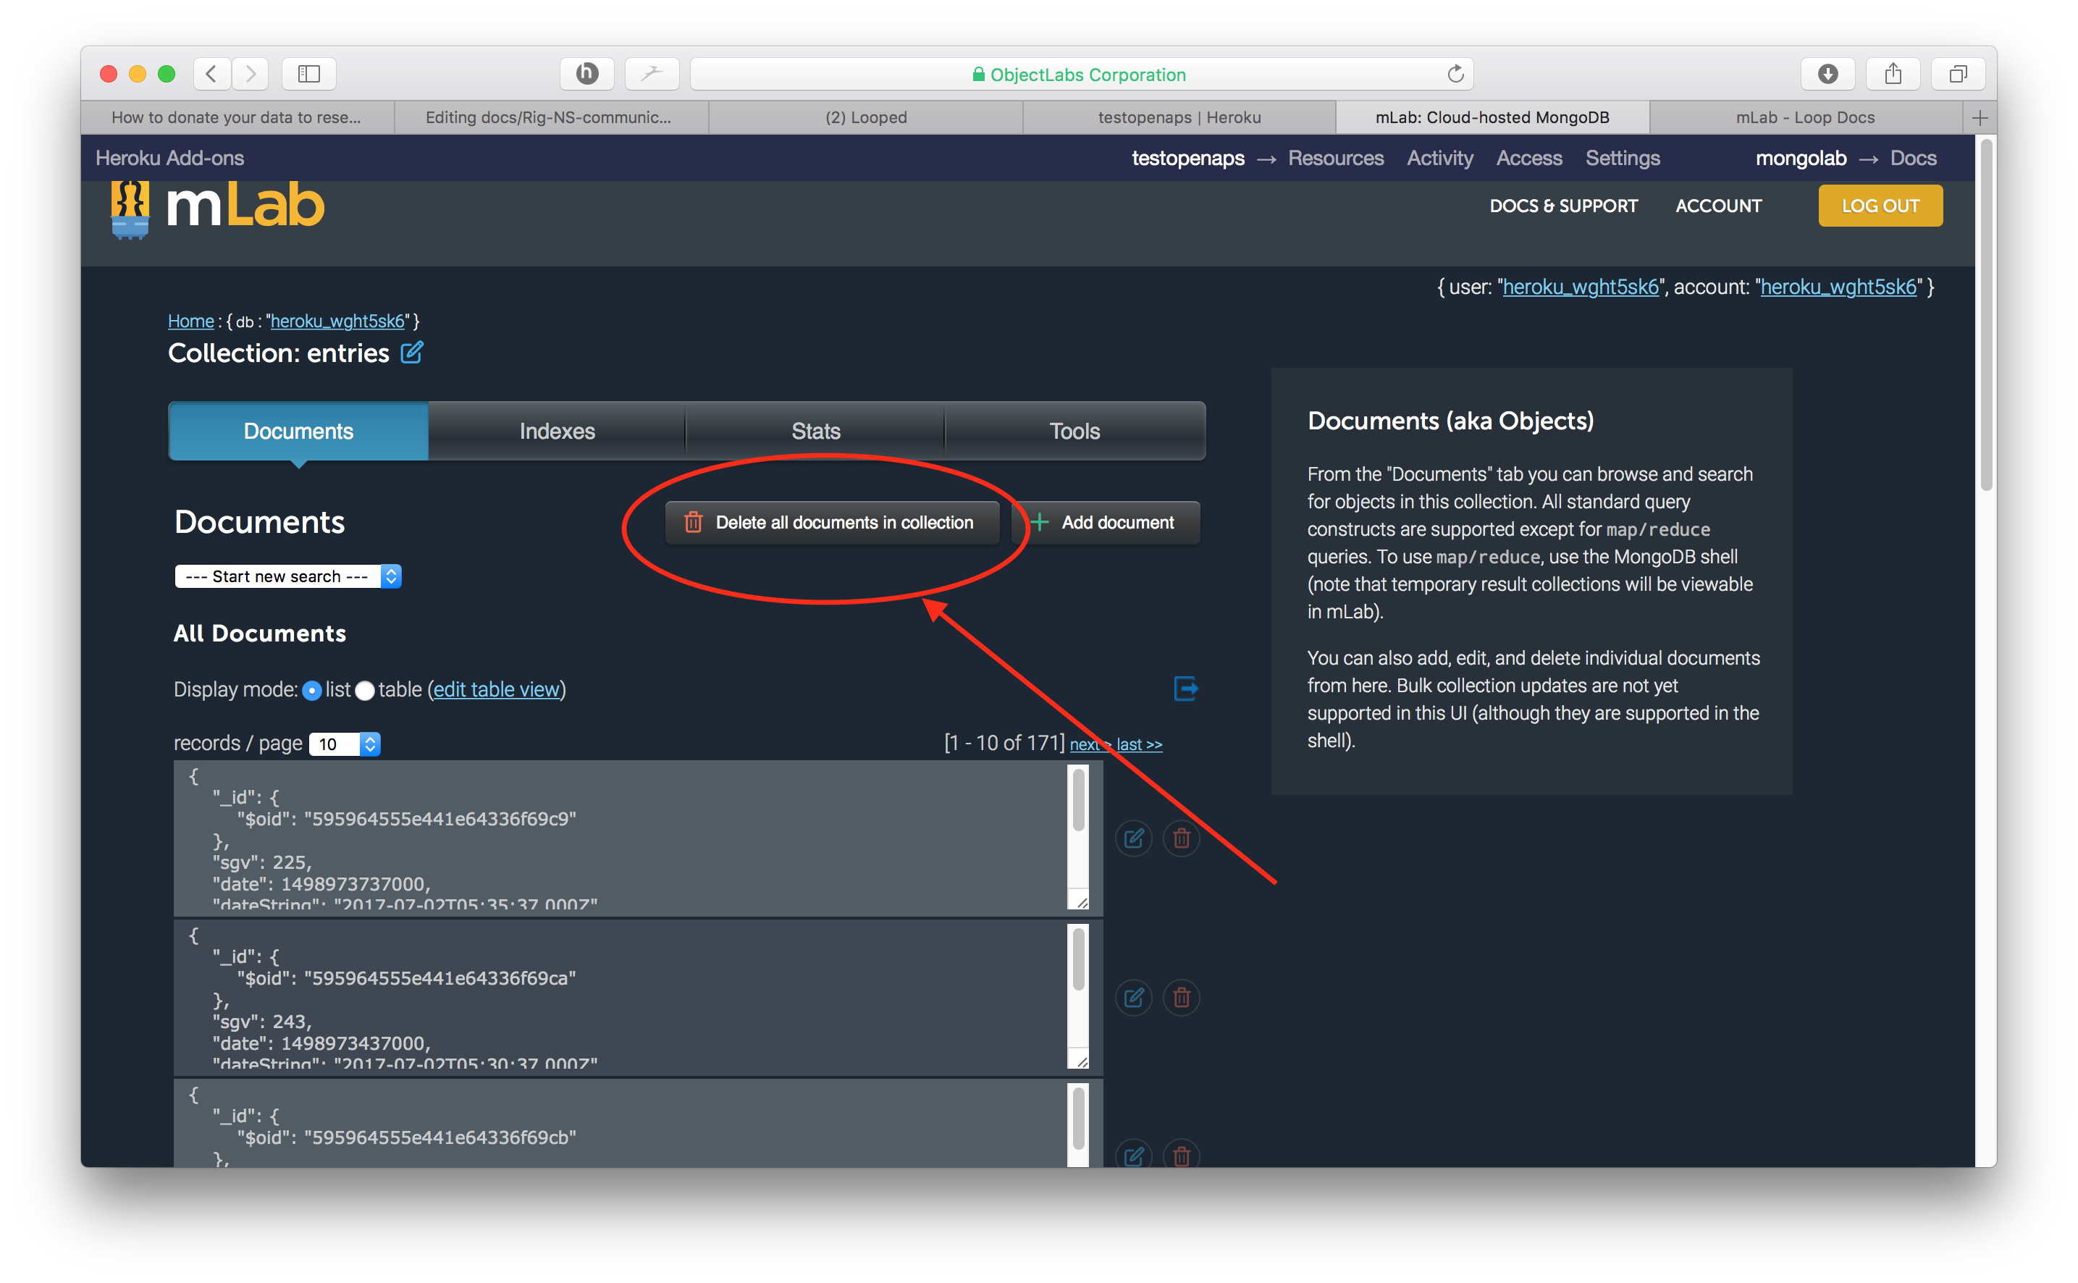Viewport: 2078px width, 1283px height.
Task: Click the Safari back arrow
Action: [212, 74]
